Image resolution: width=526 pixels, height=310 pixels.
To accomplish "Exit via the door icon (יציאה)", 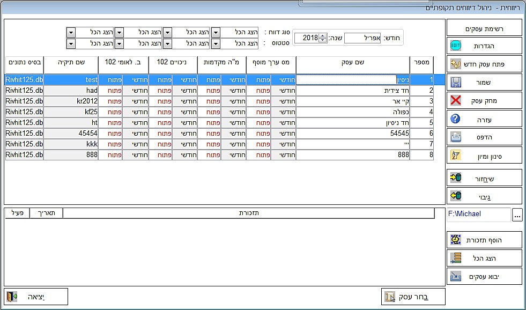I will click(12, 297).
